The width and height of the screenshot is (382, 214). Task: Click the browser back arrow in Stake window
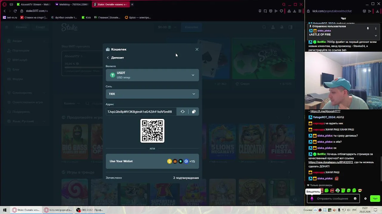coord(4,11)
